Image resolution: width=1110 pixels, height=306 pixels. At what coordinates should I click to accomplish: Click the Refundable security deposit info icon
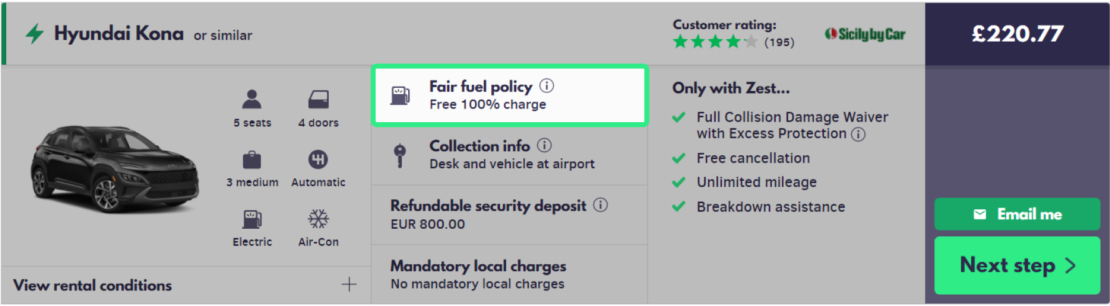601,205
